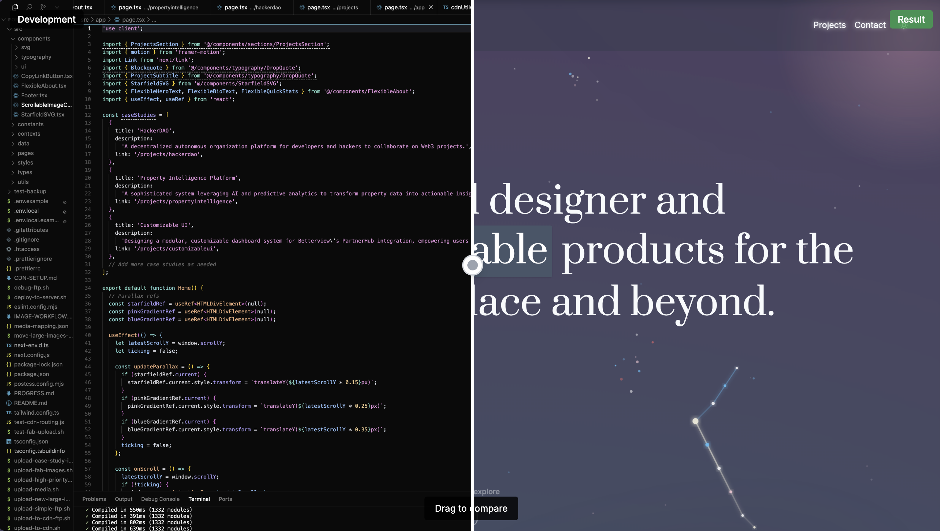
Task: Open the Debug Console panel tab
Action: click(160, 499)
